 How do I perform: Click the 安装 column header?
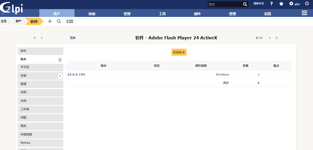click(246, 66)
